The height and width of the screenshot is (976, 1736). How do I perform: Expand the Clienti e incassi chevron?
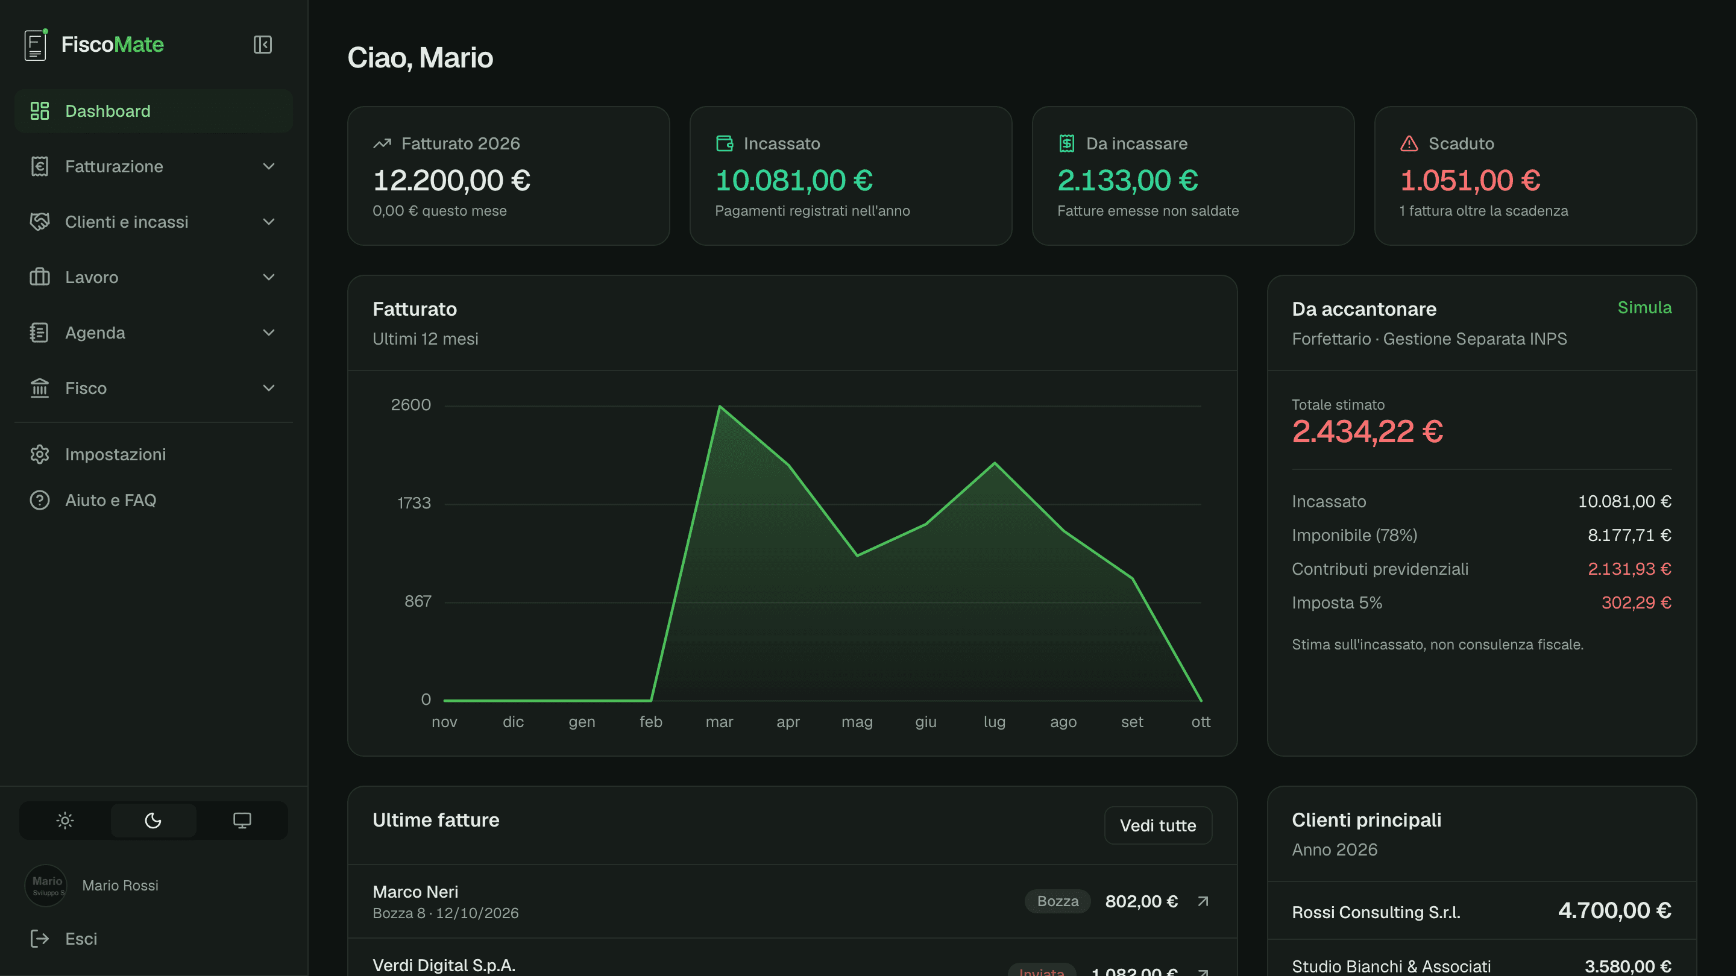269,222
